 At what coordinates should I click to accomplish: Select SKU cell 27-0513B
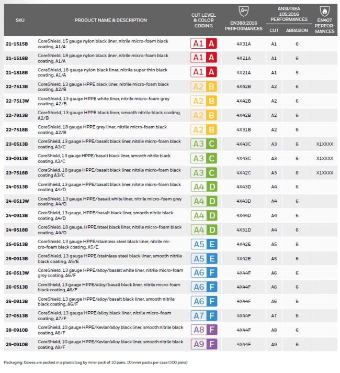pos(17,316)
